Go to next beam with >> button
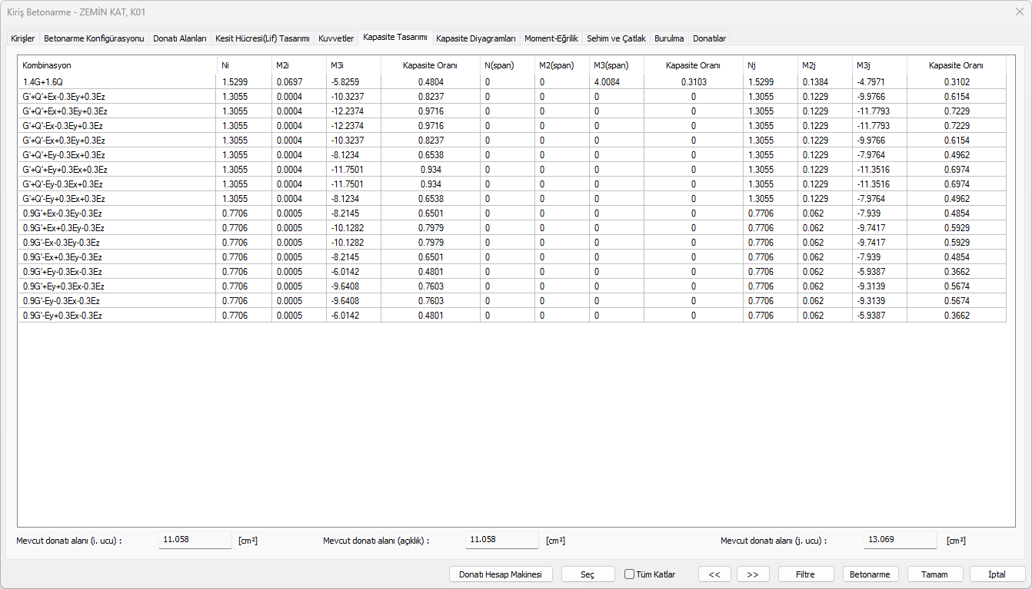The width and height of the screenshot is (1032, 589). 753,574
